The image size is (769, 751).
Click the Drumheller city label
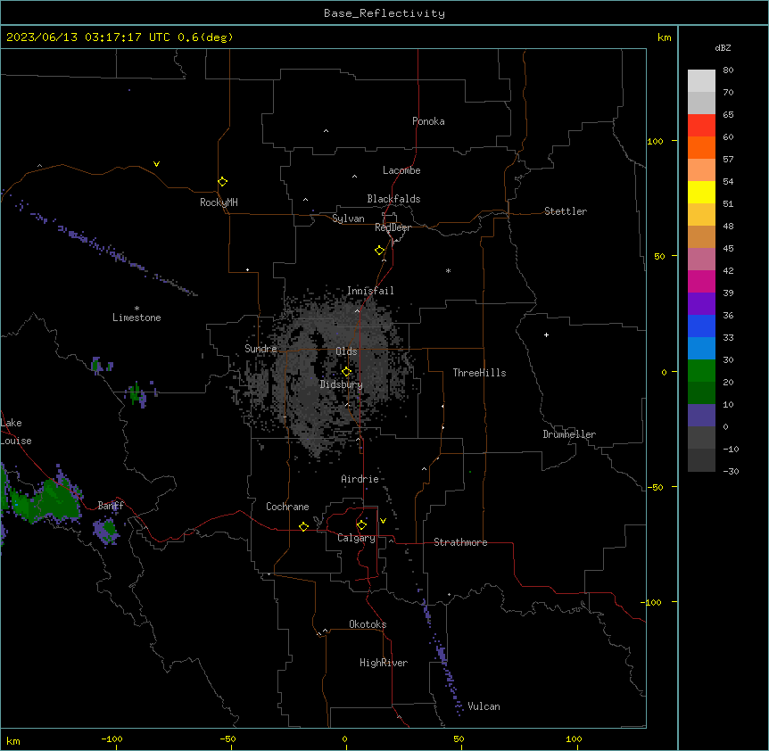click(569, 434)
